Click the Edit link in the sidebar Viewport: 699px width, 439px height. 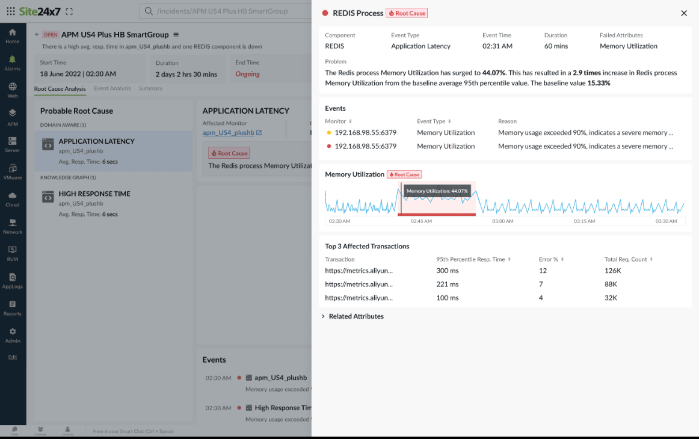pos(13,357)
